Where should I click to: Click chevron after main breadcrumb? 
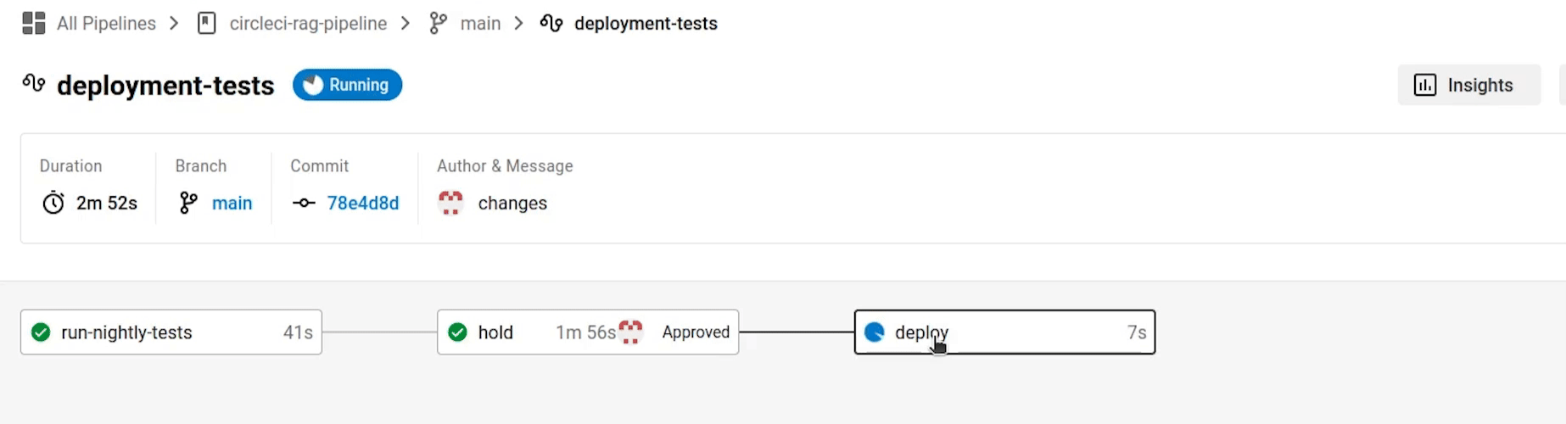click(x=519, y=23)
